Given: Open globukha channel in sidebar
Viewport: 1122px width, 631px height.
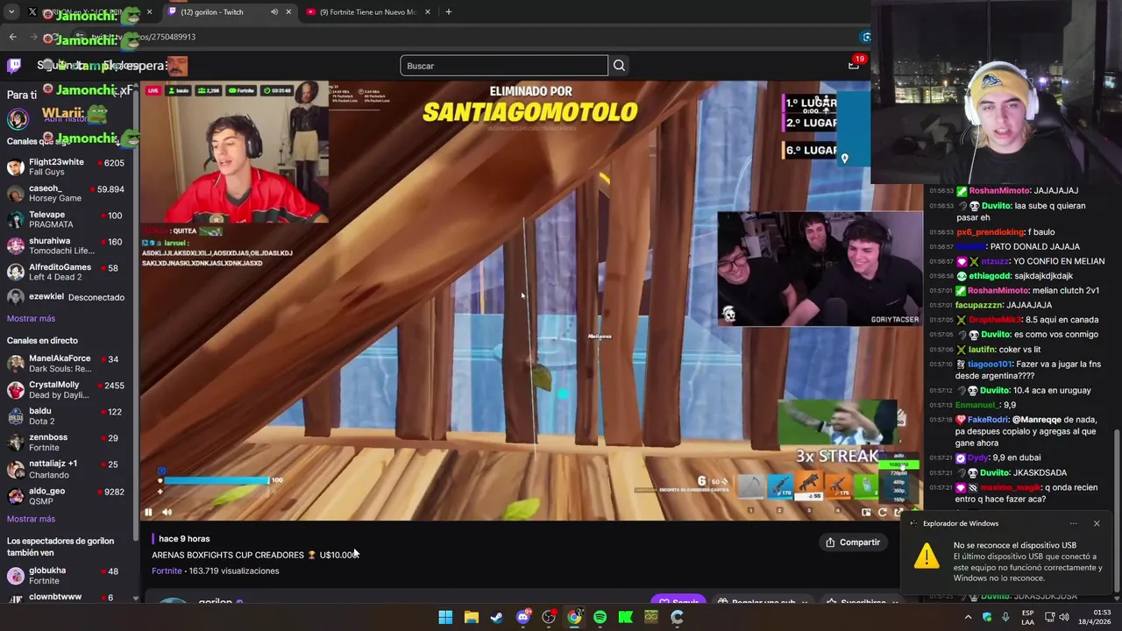Looking at the screenshot, I should coord(66,576).
